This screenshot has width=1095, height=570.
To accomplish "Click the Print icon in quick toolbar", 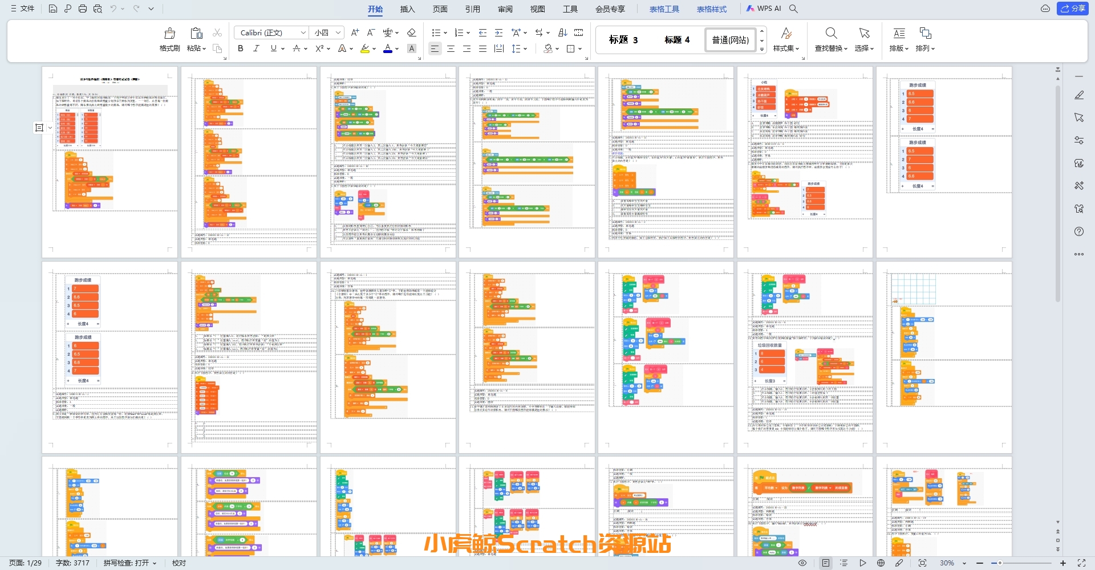I will pos(83,9).
